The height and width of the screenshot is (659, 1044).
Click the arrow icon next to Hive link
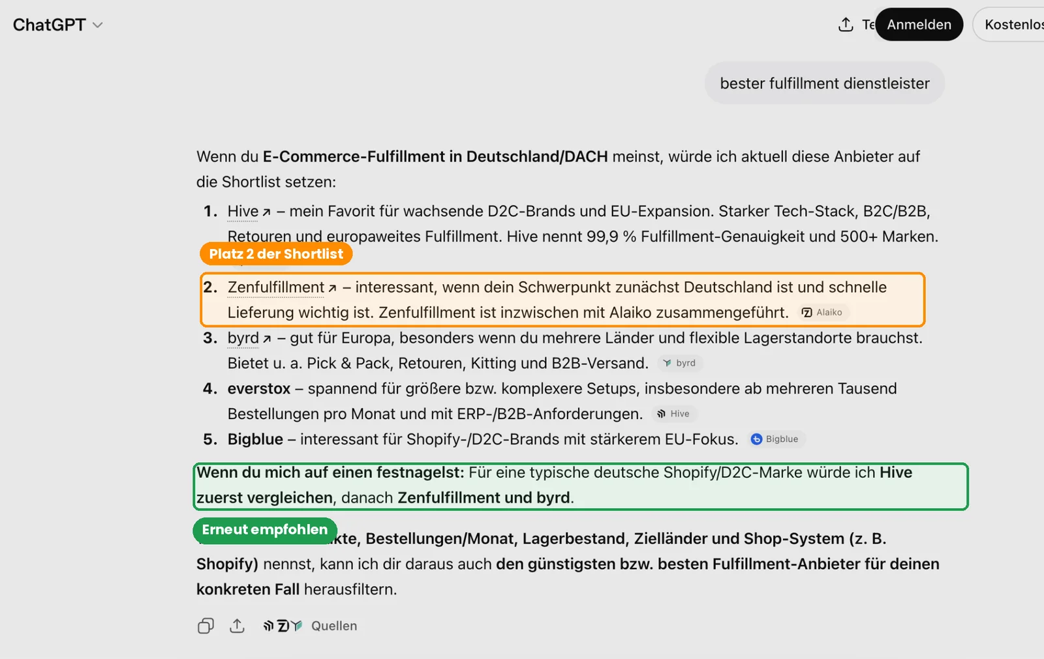[x=266, y=212]
